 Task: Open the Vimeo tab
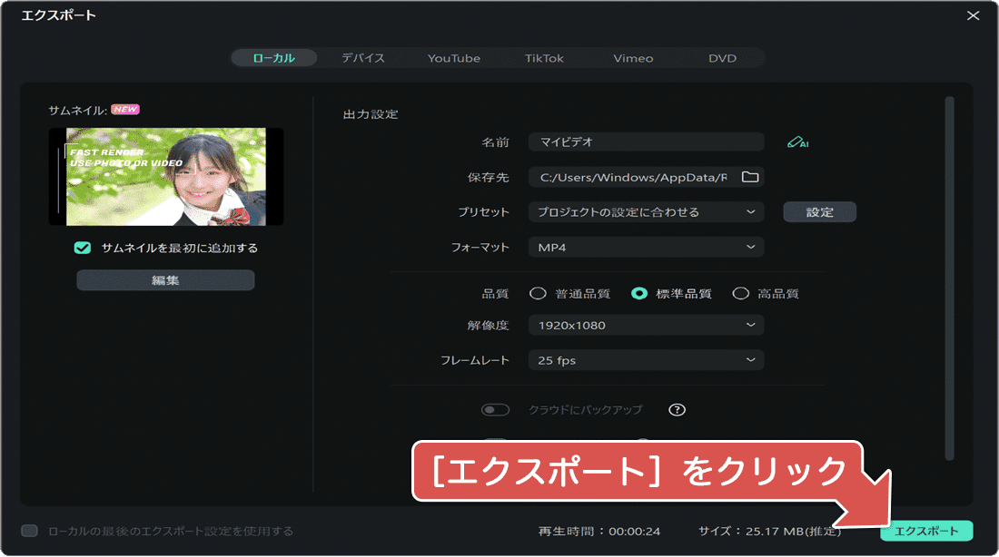click(x=632, y=57)
